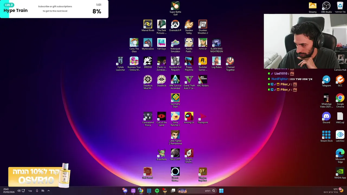Viewport: 347px width, 195px height.
Task: Select the Deadlock Mod Manager icon
Action: (148, 82)
